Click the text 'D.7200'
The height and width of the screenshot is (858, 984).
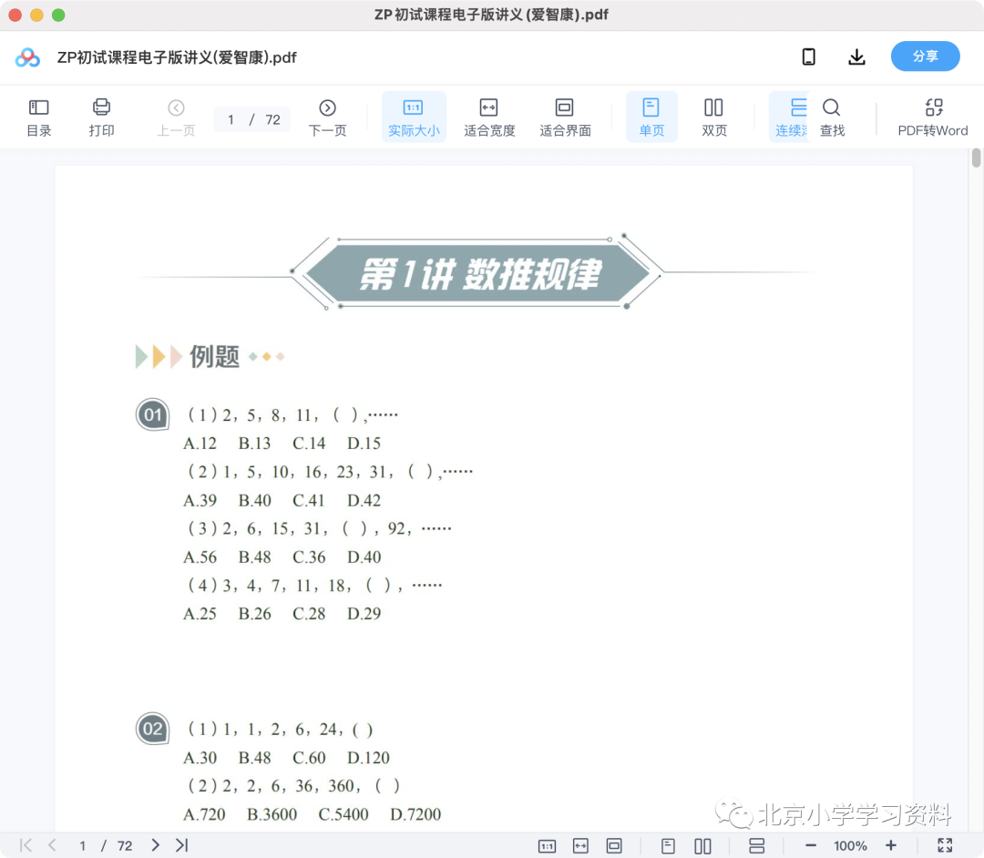tap(415, 814)
